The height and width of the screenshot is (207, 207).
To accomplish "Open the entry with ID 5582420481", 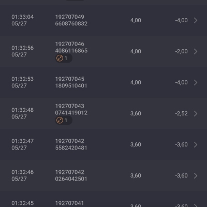I will tap(71, 144).
